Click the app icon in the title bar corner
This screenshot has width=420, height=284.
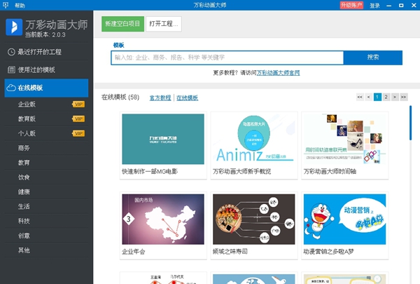(6, 5)
